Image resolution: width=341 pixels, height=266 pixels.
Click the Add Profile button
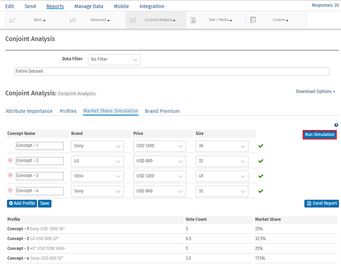tap(22, 203)
